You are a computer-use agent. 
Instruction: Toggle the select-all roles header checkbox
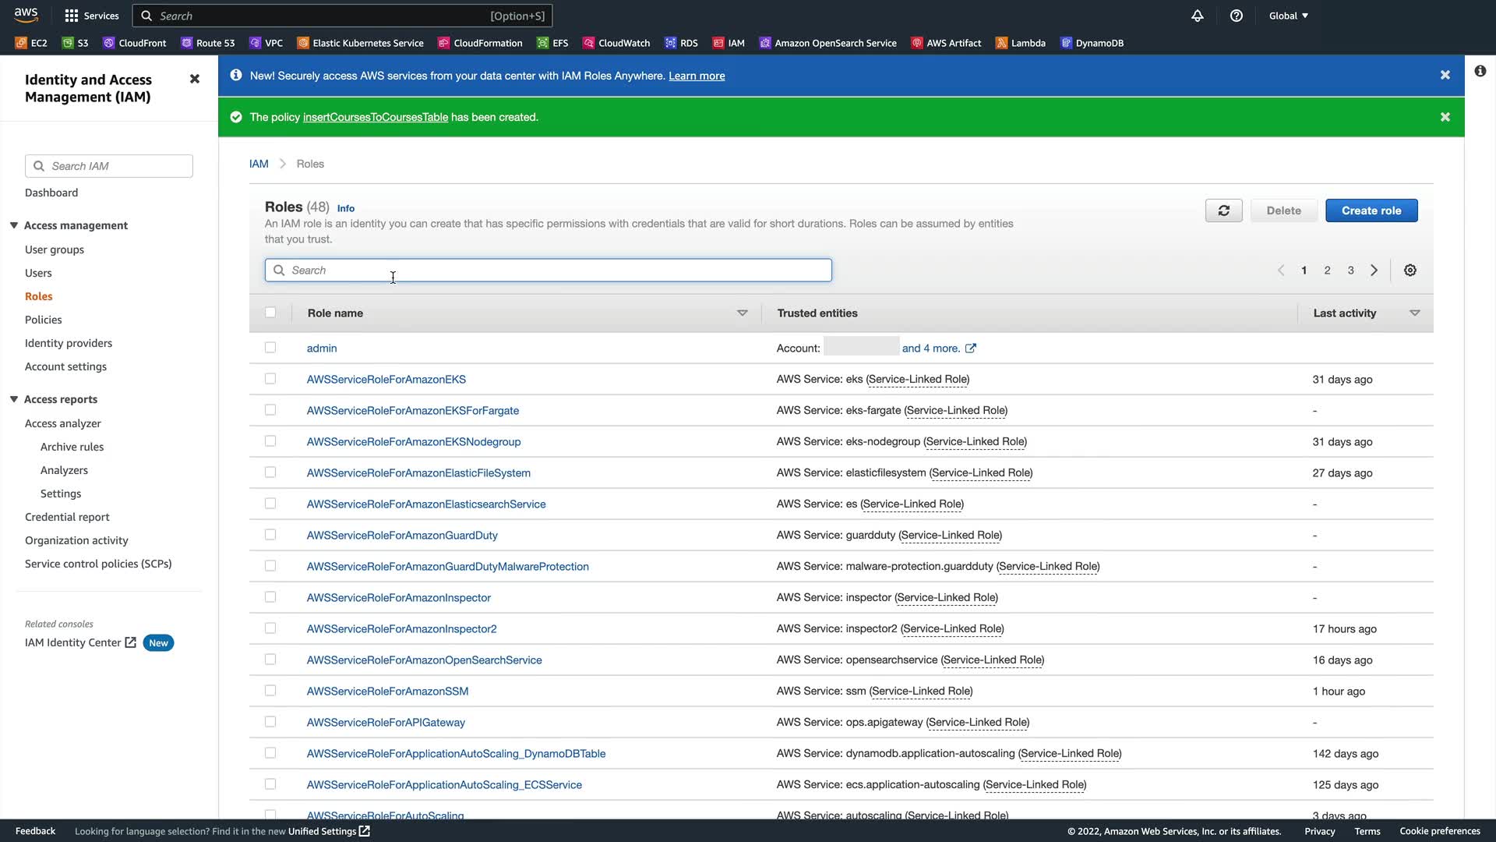point(270,313)
